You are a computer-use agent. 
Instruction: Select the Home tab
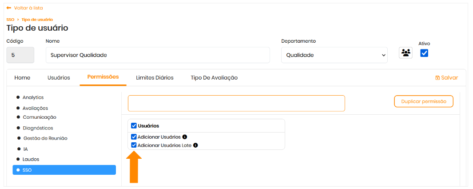[22, 78]
